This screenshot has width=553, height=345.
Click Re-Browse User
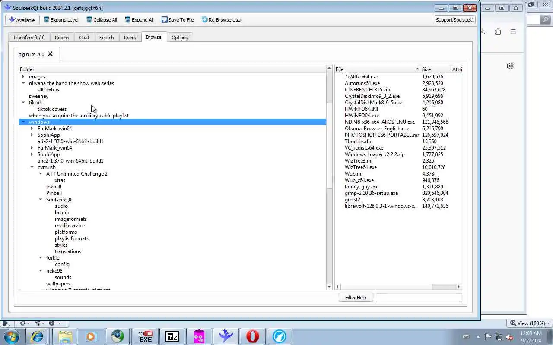pos(222,20)
